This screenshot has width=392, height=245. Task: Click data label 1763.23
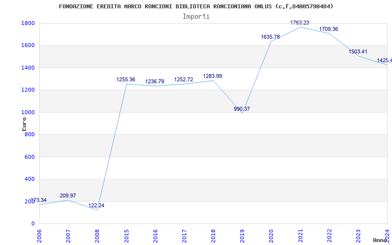[299, 23]
